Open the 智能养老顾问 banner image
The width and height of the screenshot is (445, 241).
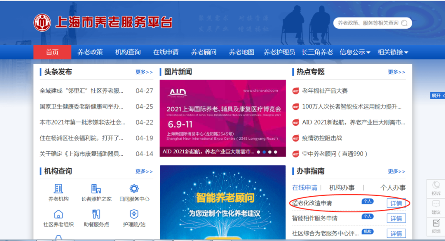[222, 202]
